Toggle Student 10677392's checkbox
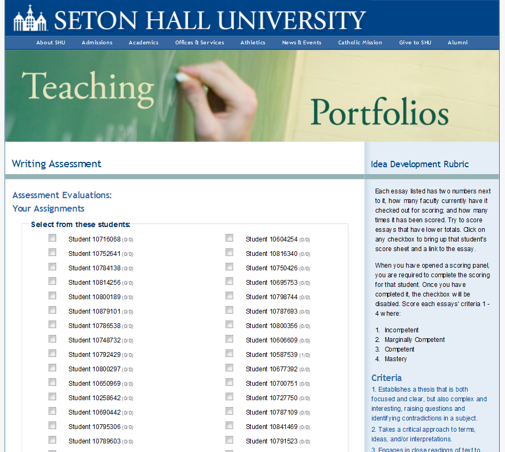This screenshot has height=452, width=505. [229, 368]
